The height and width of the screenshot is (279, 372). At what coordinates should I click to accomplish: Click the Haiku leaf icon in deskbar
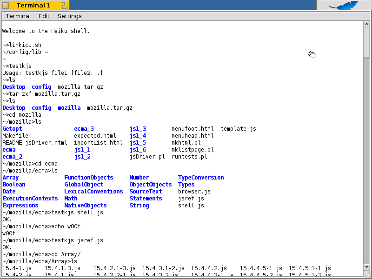(344, 5)
